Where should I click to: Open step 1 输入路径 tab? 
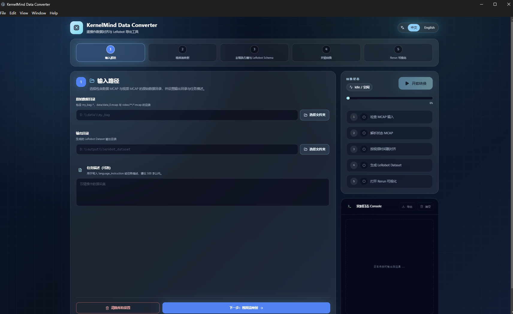(111, 52)
